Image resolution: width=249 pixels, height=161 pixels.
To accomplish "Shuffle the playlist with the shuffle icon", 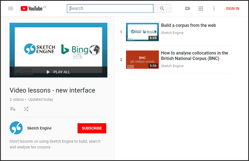I will (x=26, y=109).
